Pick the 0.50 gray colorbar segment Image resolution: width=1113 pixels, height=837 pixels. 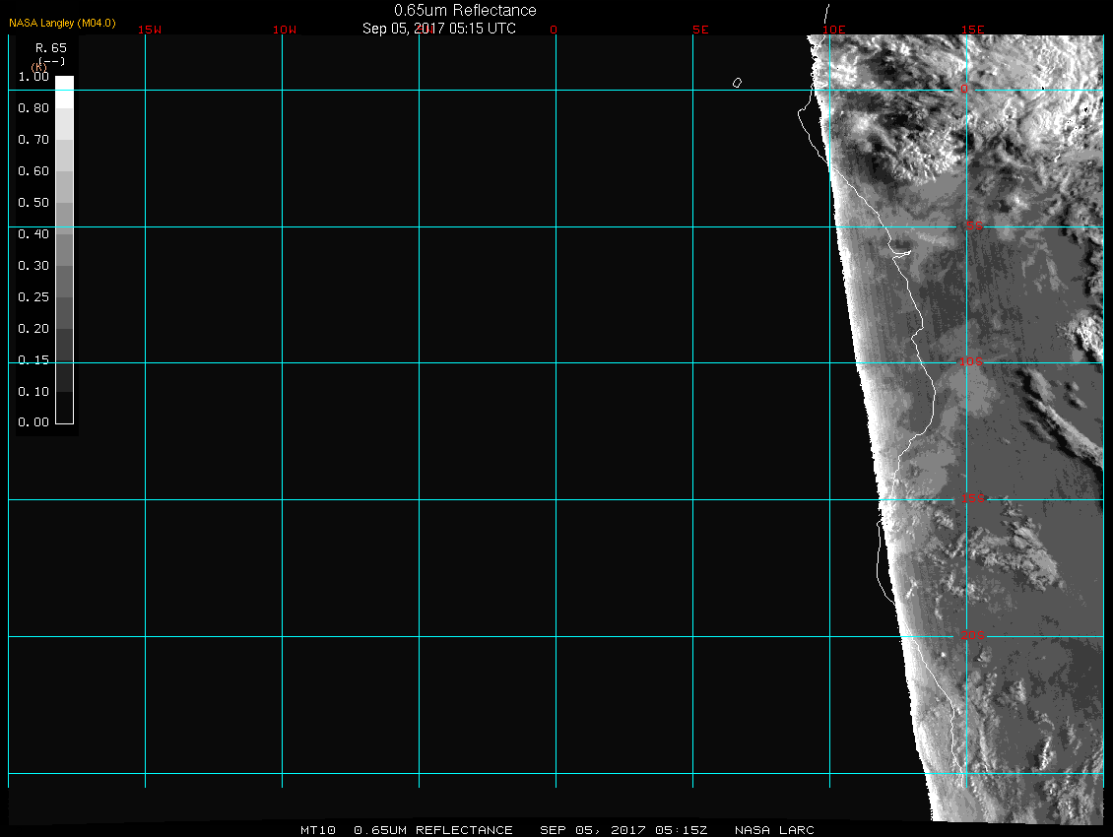pyautogui.click(x=64, y=209)
